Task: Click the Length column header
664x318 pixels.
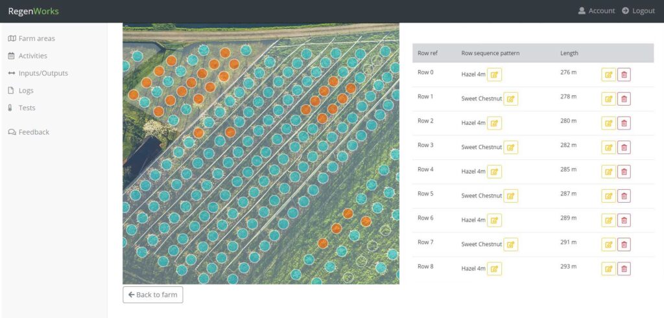Action: point(569,53)
